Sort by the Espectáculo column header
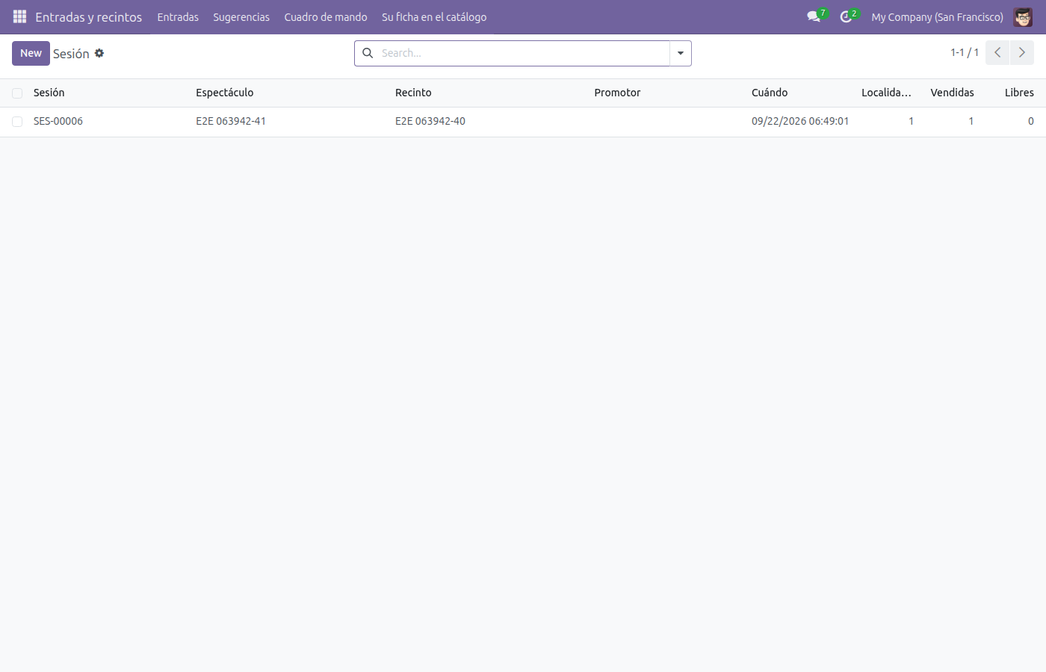Image resolution: width=1046 pixels, height=672 pixels. 225,93
